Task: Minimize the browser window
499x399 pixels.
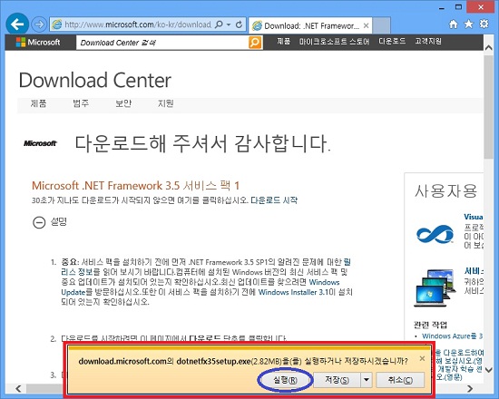Action: tap(442, 8)
